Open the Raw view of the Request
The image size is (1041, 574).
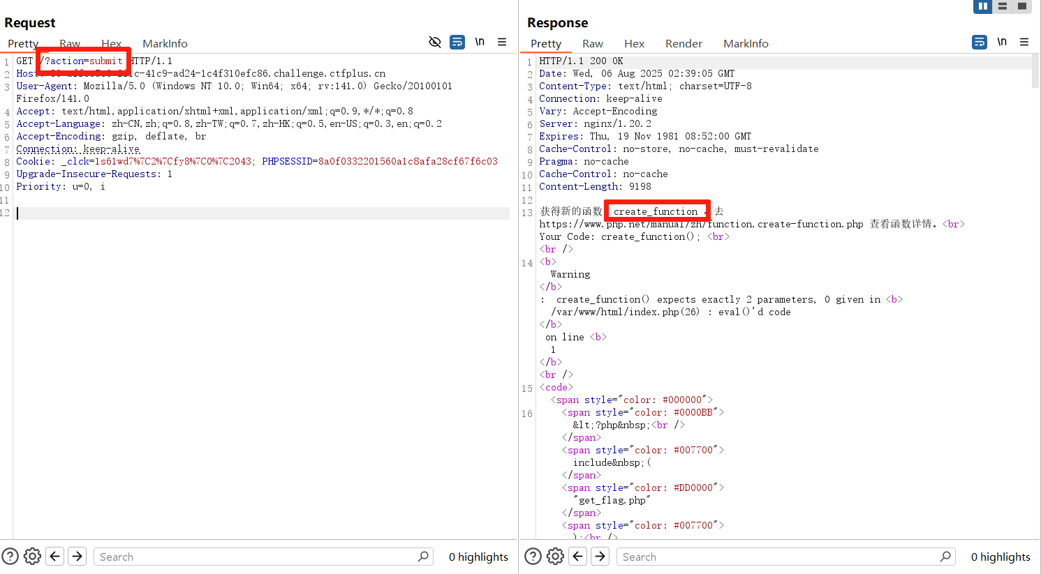(70, 43)
